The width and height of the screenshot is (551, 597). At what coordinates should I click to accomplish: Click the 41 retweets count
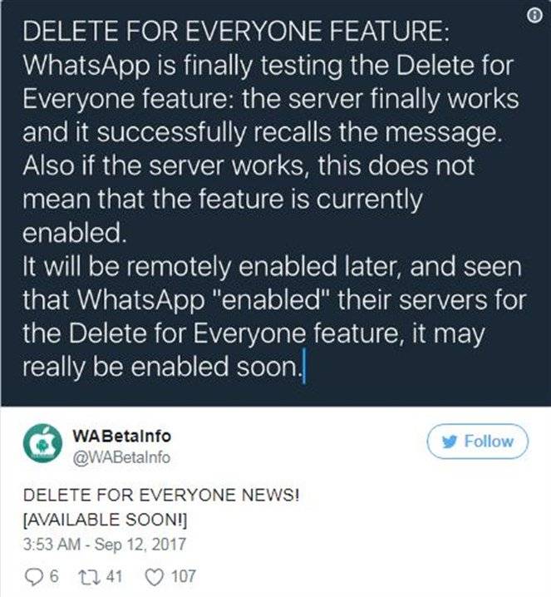(114, 576)
